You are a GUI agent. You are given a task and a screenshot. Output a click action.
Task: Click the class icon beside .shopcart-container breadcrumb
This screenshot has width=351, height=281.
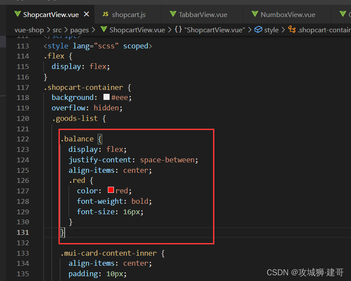292,29
